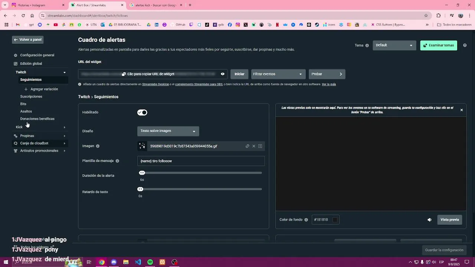The width and height of the screenshot is (475, 267).
Task: Expand the Propinas section
Action: [x=65, y=136]
